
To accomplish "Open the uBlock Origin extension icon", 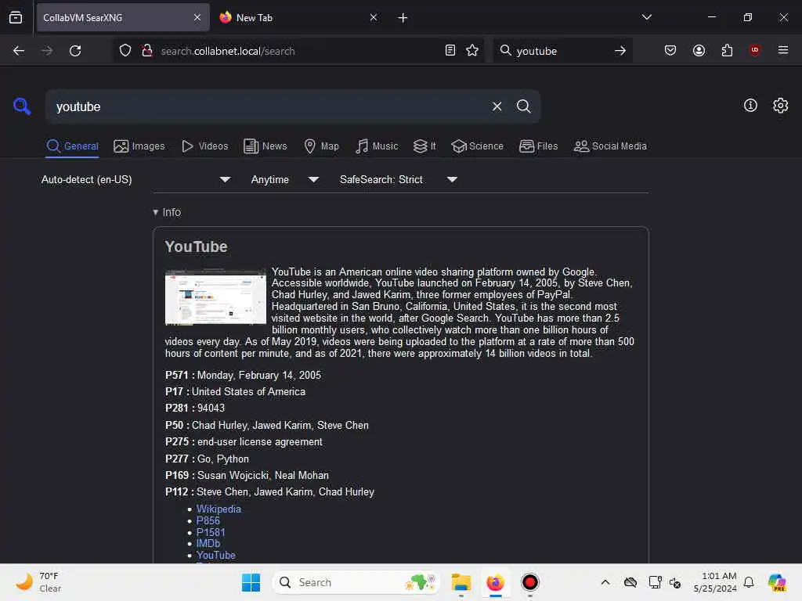I will [754, 49].
